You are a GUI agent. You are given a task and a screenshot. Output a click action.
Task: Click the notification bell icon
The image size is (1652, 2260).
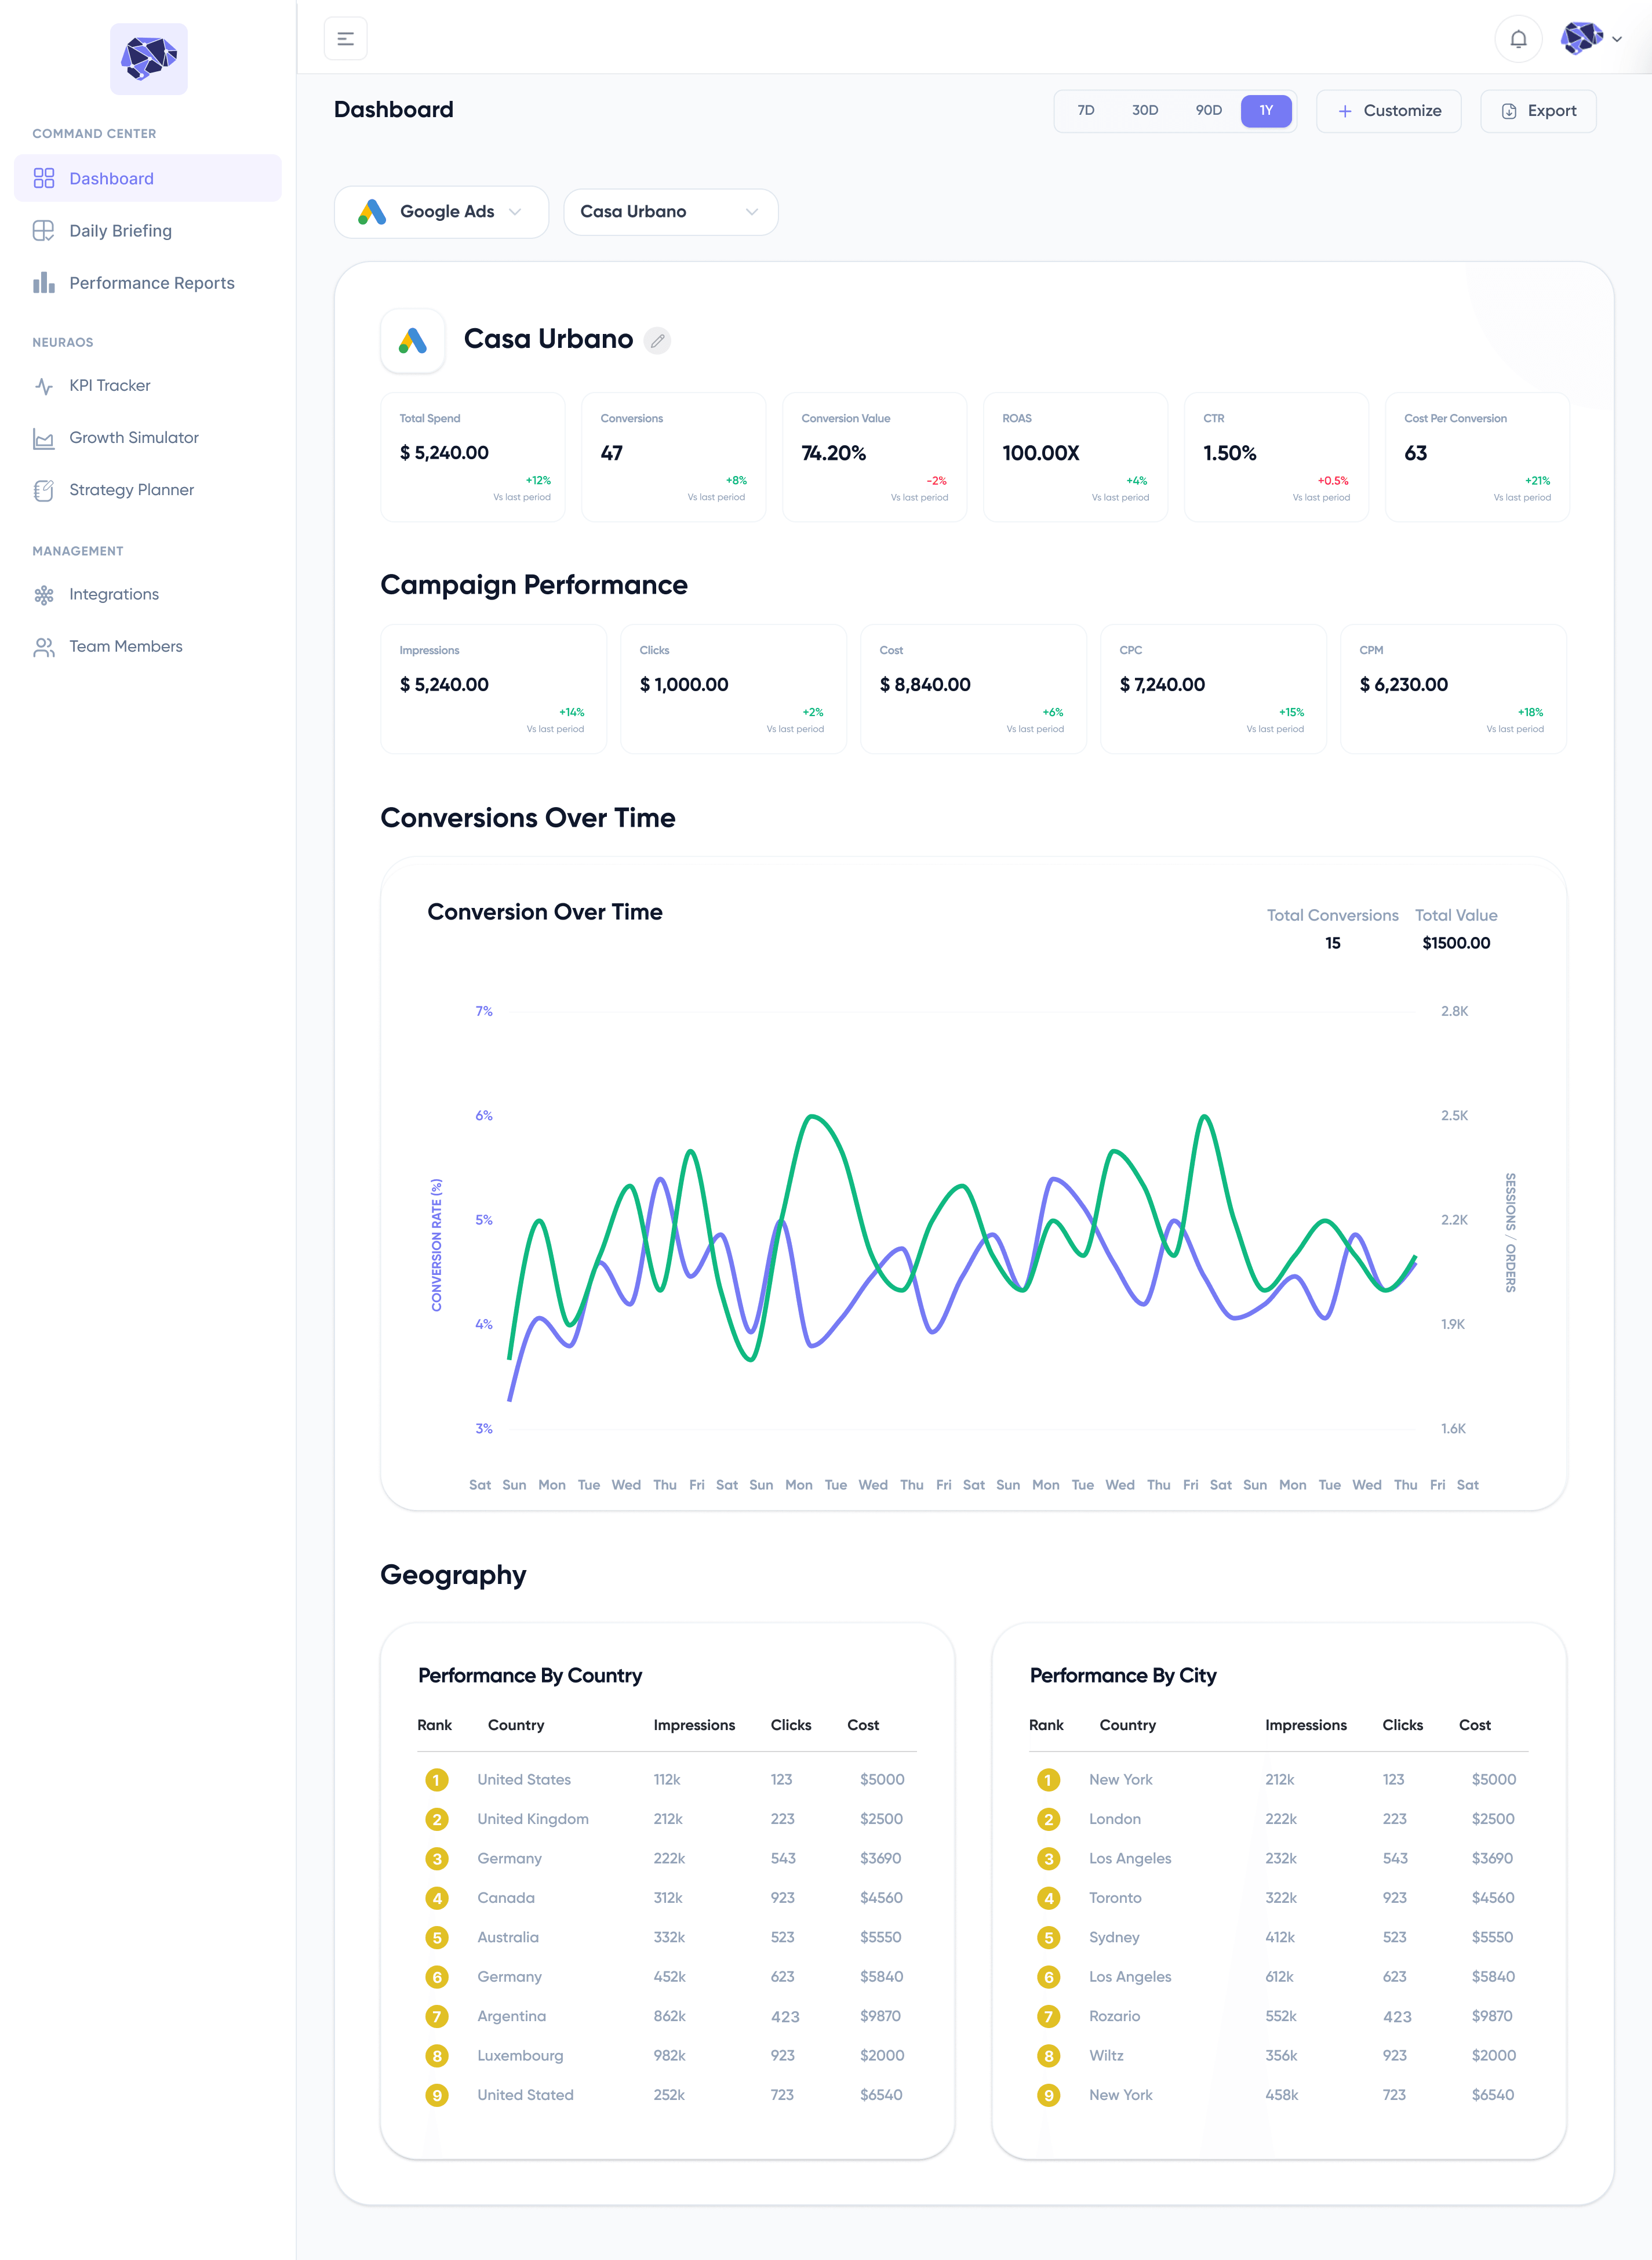click(1517, 39)
